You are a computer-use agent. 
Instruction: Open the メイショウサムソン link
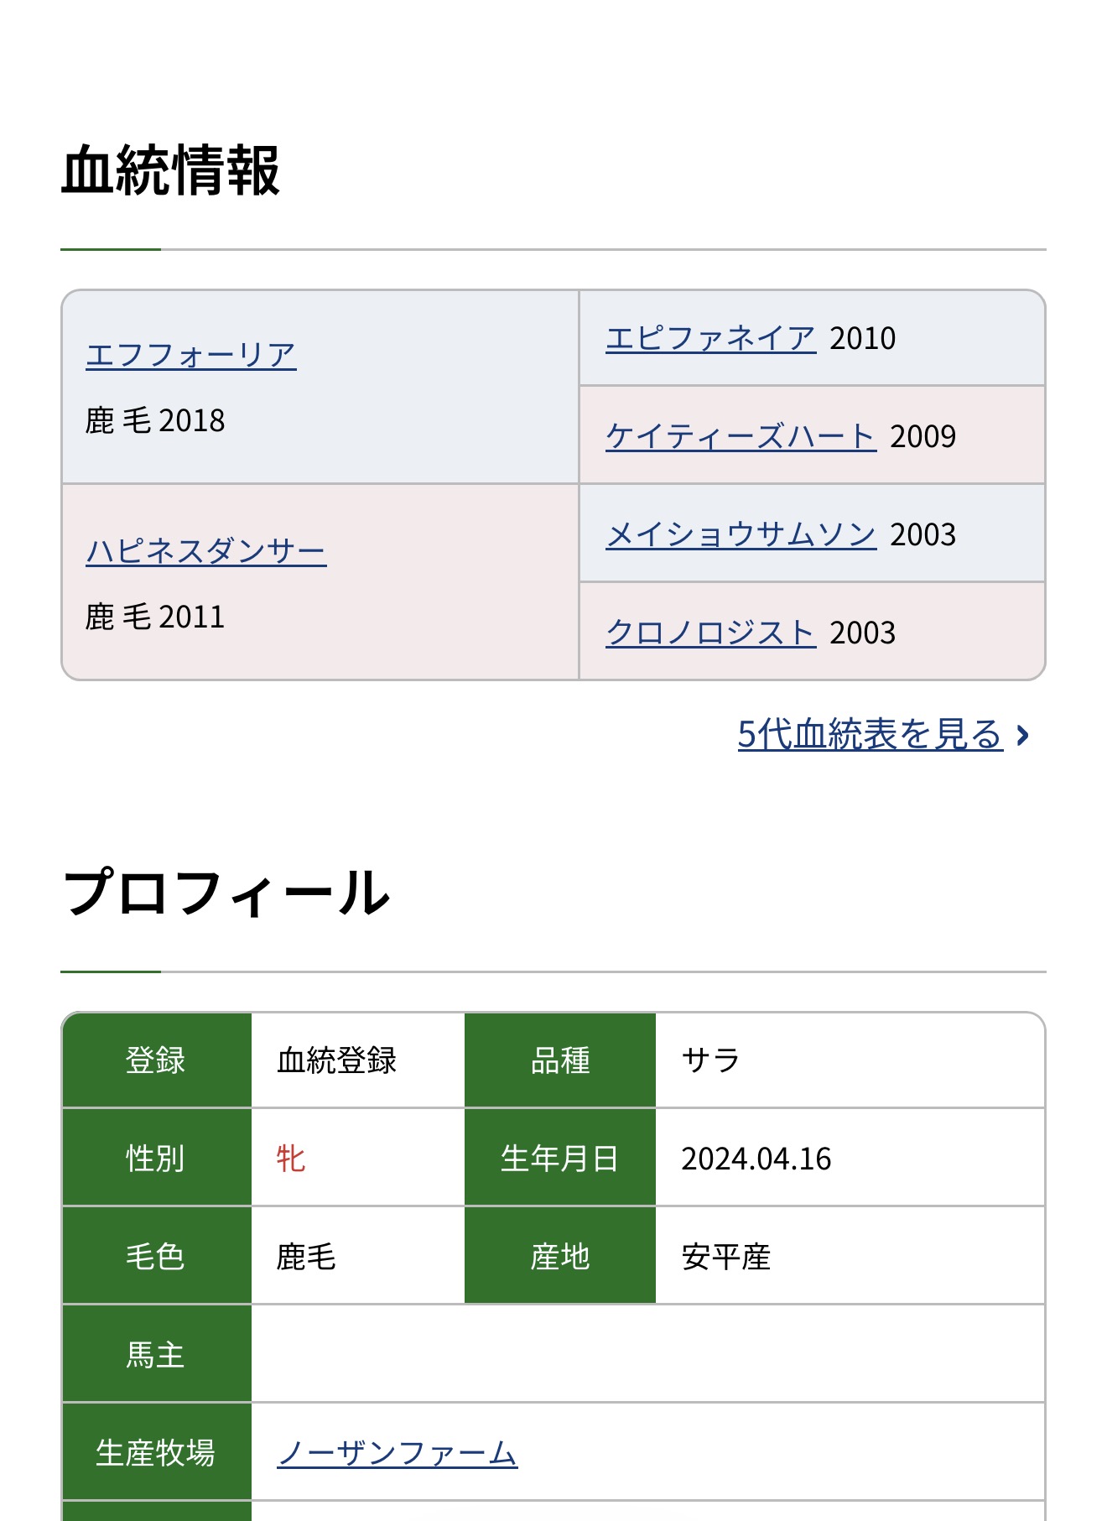point(741,534)
